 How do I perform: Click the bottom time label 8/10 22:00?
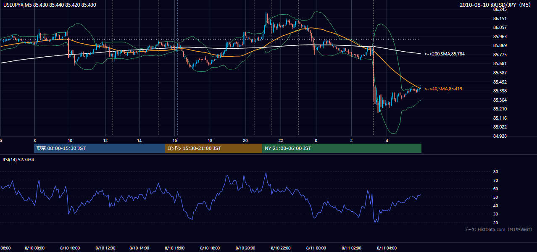click(281, 248)
